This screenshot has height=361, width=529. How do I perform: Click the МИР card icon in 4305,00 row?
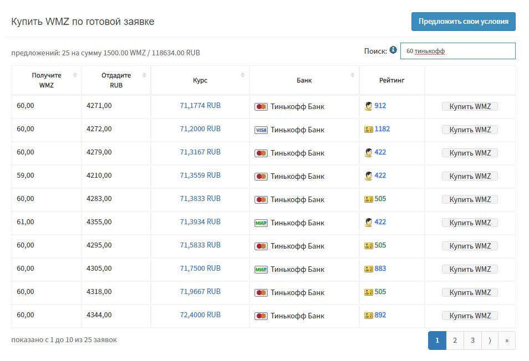pos(261,270)
